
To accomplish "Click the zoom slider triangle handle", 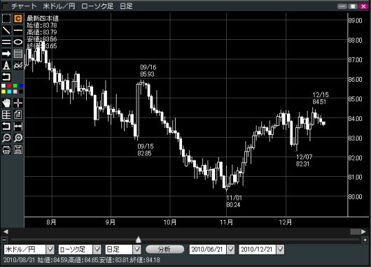I will [139, 240].
